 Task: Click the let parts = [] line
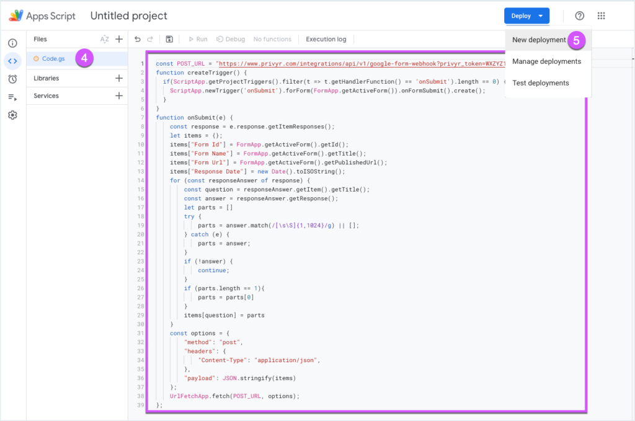(208, 207)
